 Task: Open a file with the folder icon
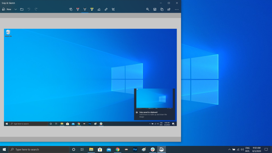(22, 9)
